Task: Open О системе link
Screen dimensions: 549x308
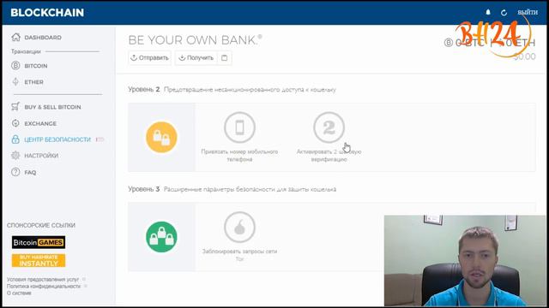Action: 19,293
